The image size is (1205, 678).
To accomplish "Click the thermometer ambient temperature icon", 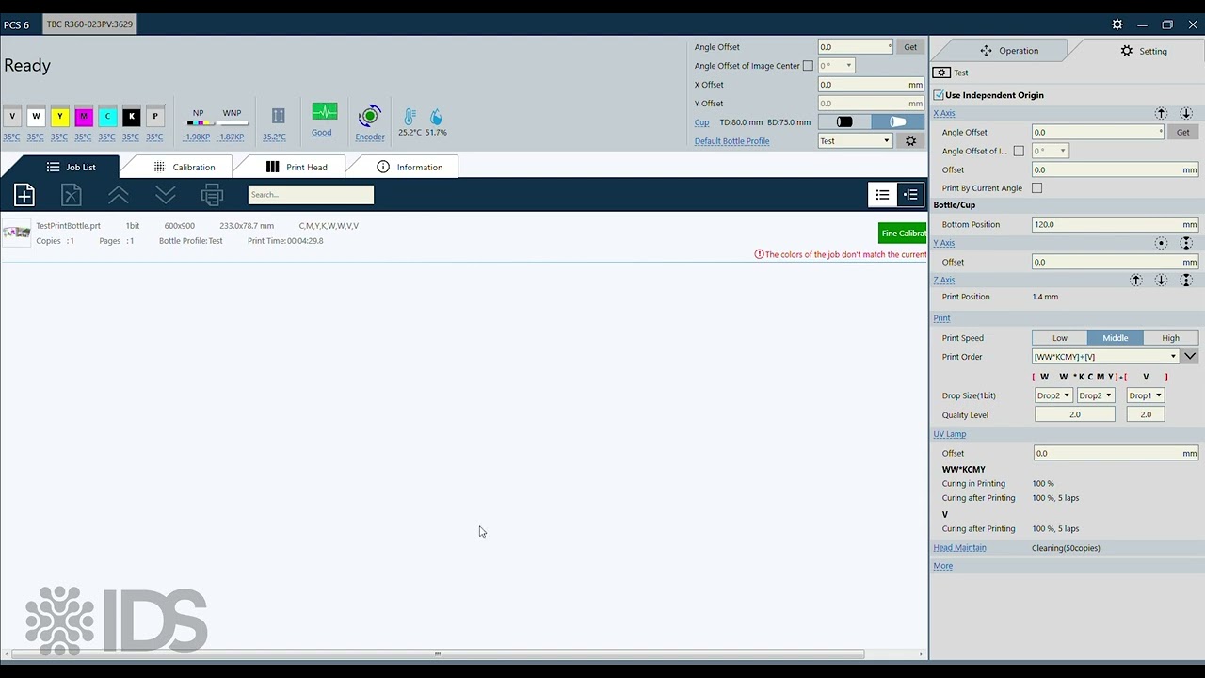I will pos(410,116).
